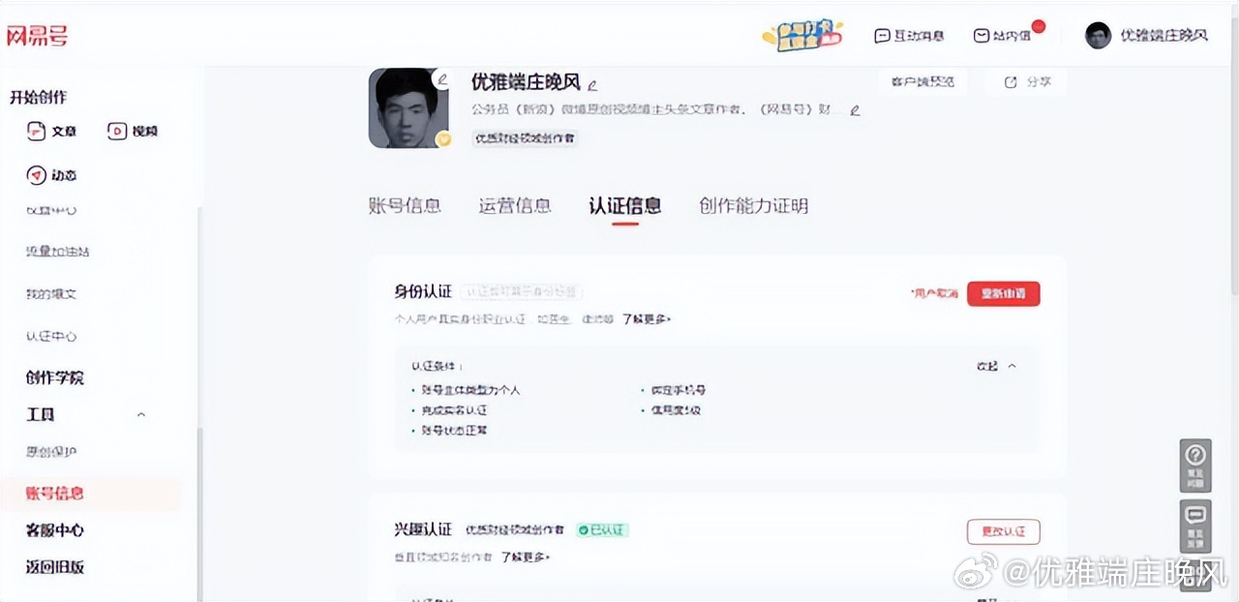Open 我的征文 in sidebar
Image resolution: width=1239 pixels, height=602 pixels.
[51, 294]
